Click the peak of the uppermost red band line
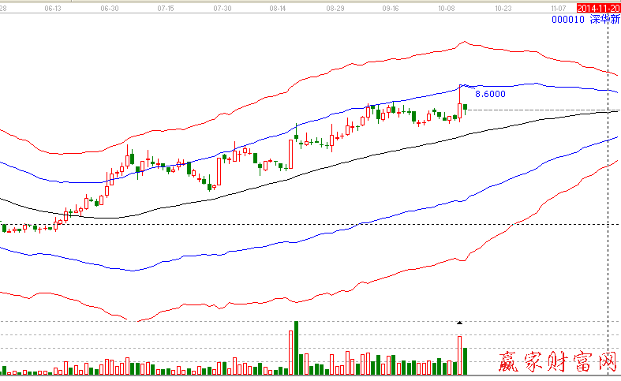The width and height of the screenshot is (621, 381). tap(464, 43)
